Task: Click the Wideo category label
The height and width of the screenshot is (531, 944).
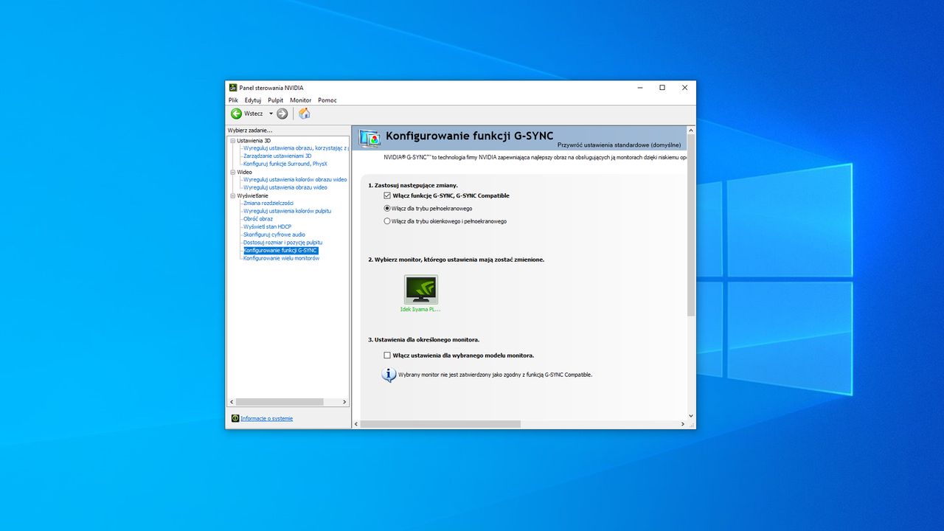Action: [244, 172]
